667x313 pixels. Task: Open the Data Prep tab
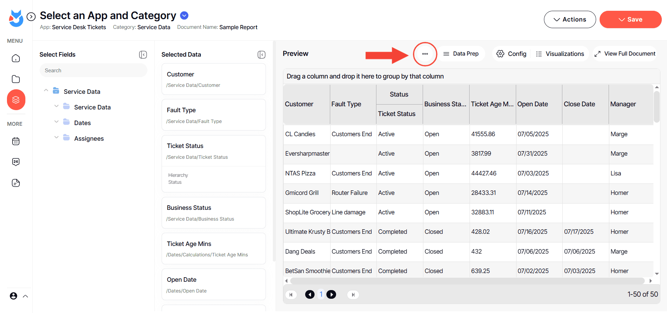pyautogui.click(x=461, y=54)
